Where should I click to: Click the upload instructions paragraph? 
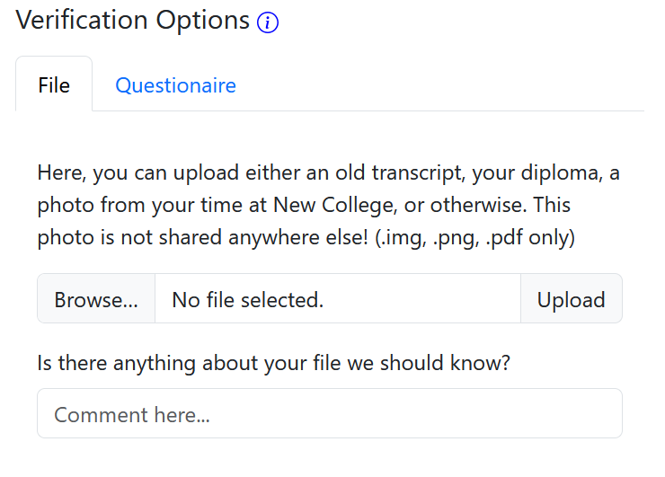[329, 206]
